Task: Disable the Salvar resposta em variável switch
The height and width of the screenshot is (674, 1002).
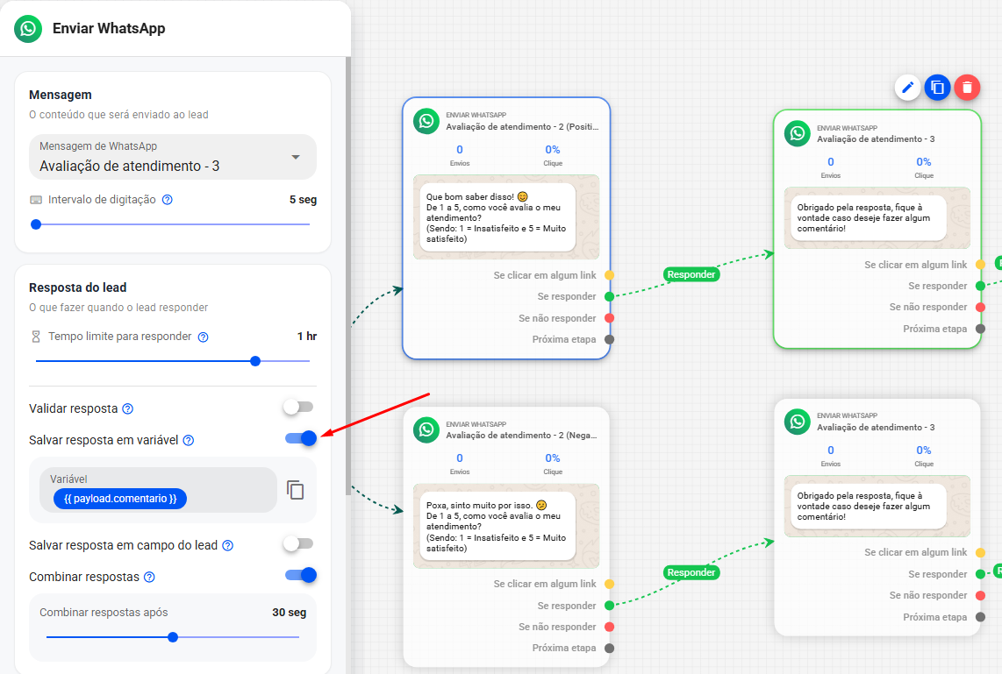Action: tap(301, 438)
